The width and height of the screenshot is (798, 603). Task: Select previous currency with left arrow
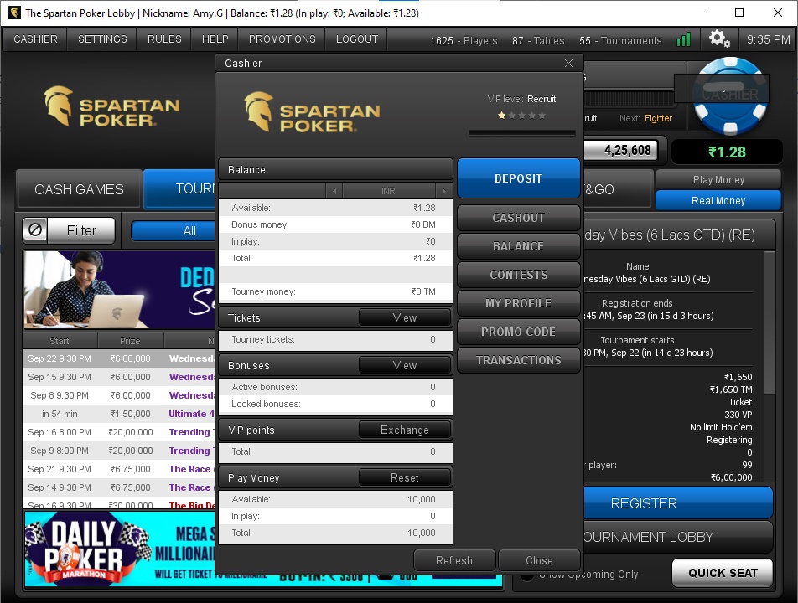pyautogui.click(x=334, y=191)
